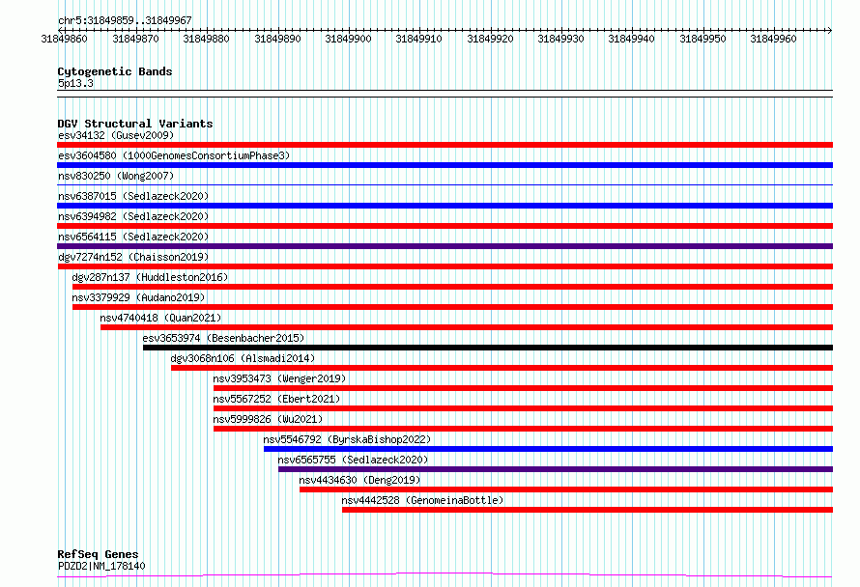Click ruler position 31849900
The image size is (860, 587).
(x=348, y=39)
